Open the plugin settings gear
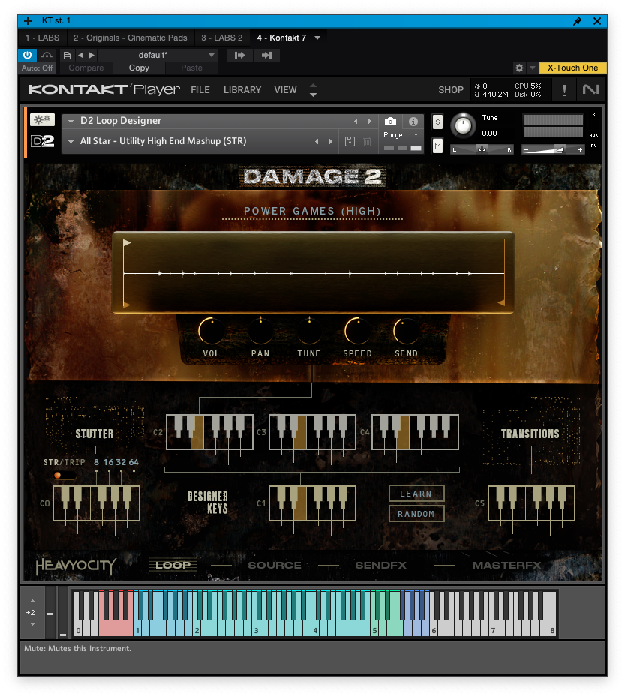The image size is (625, 697). (x=519, y=68)
